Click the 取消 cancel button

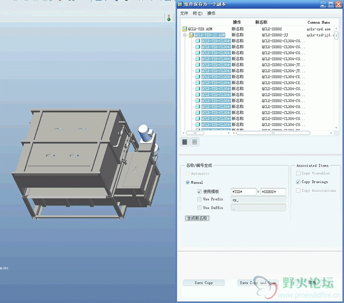(312, 283)
